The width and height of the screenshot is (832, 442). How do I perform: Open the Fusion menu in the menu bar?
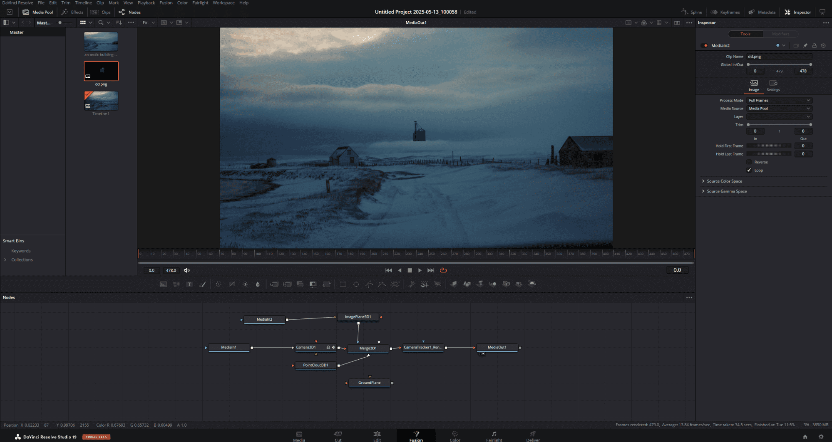[x=166, y=3]
